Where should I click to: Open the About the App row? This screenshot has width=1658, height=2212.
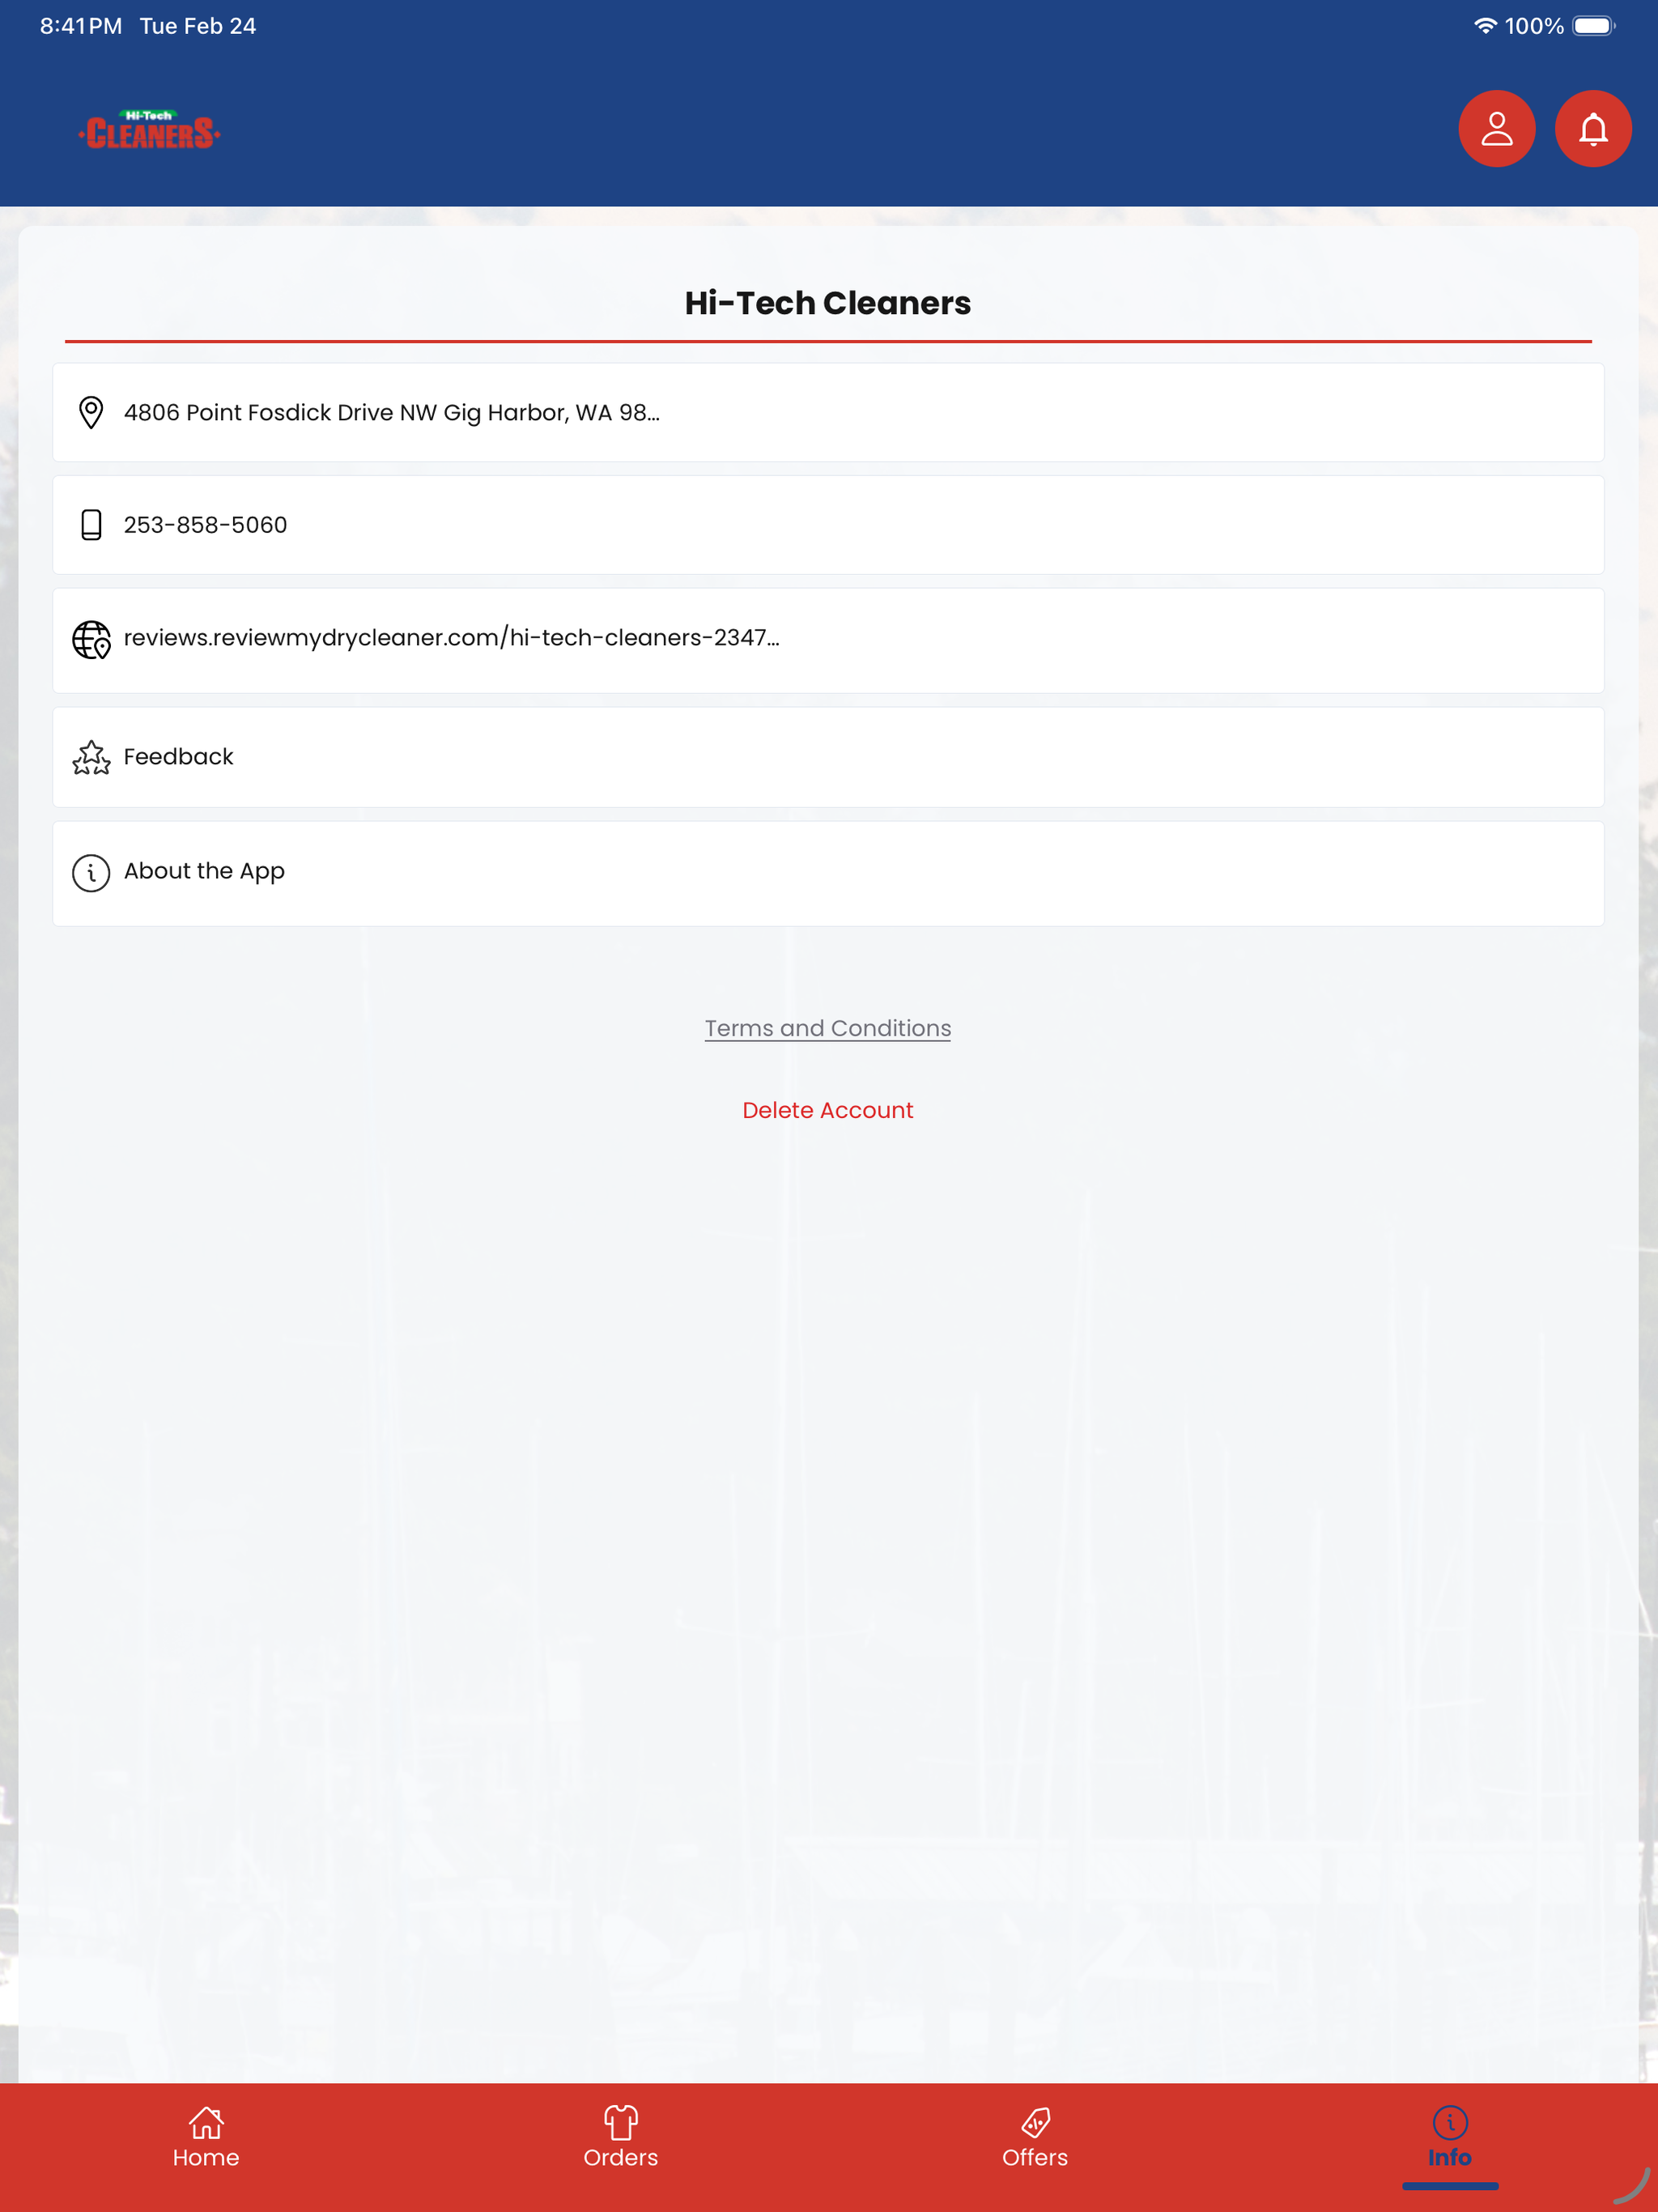pos(828,873)
